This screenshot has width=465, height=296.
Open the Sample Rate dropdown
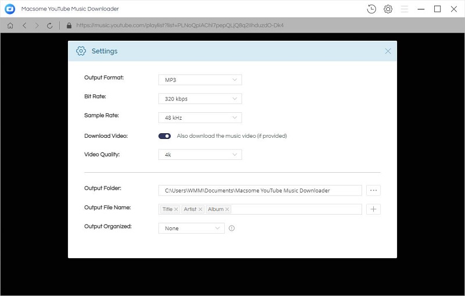pos(200,117)
